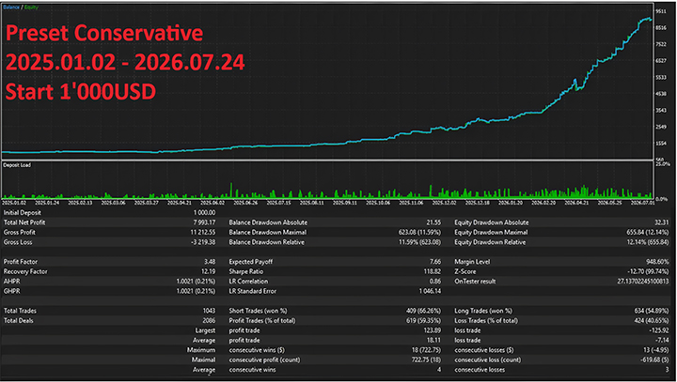Select the Total Net Profit value 7 993.17
The image size is (677, 382).
coord(204,222)
